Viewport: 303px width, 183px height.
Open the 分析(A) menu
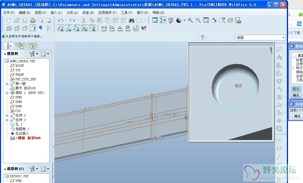pyautogui.click(x=72, y=13)
